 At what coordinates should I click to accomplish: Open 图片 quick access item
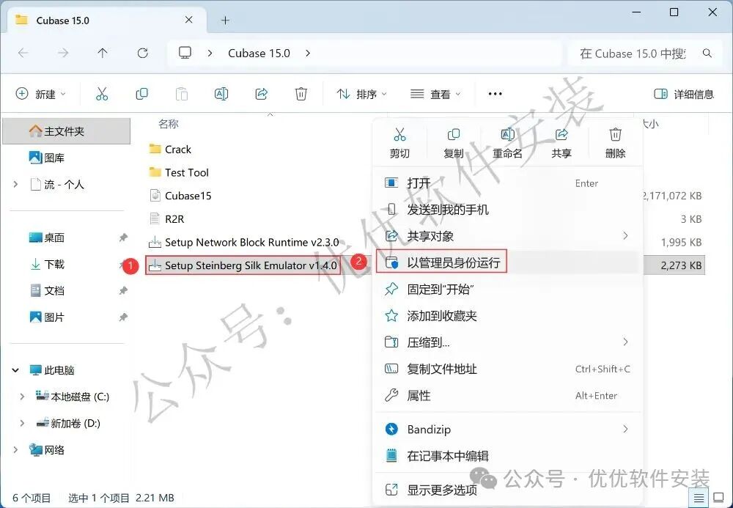pyautogui.click(x=47, y=317)
